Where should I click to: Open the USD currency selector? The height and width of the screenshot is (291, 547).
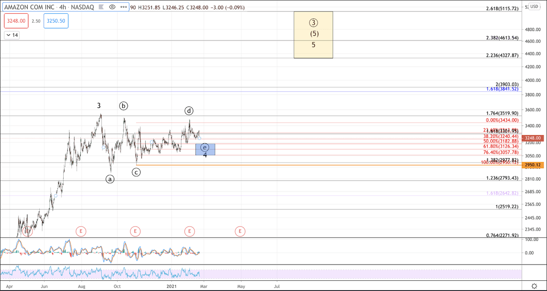535,7
